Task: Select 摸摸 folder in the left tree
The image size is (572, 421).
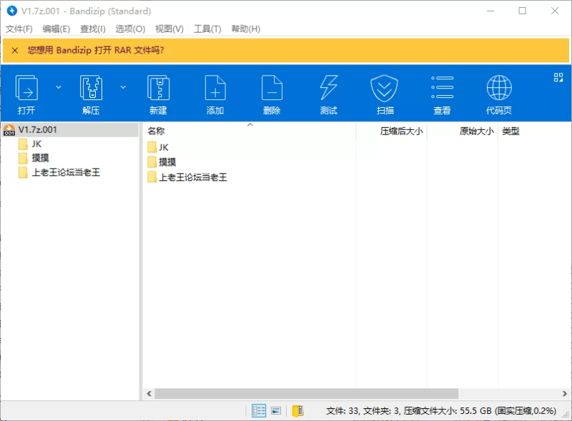Action: 40,158
